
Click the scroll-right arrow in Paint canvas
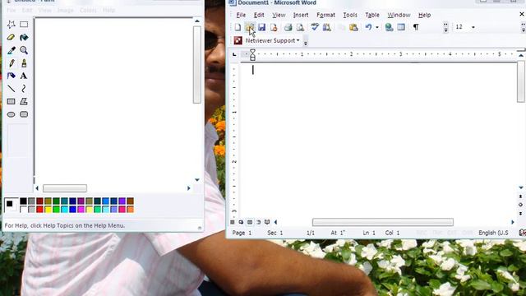[x=188, y=188]
